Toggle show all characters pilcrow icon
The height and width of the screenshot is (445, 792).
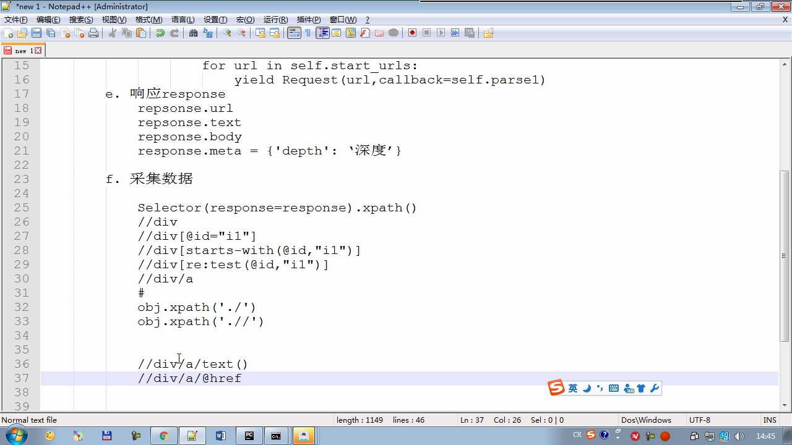(308, 33)
